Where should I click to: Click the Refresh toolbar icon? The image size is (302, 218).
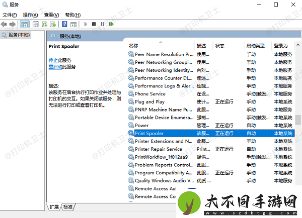45,24
